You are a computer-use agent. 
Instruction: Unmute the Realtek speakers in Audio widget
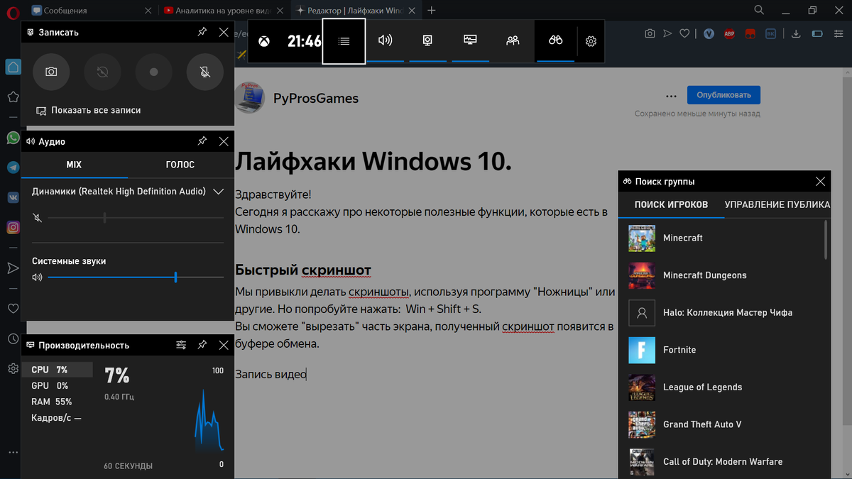pos(37,218)
